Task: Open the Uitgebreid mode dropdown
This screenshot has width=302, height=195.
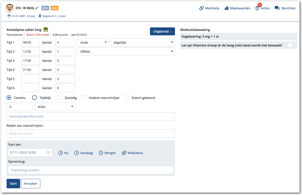Action: tap(162, 32)
